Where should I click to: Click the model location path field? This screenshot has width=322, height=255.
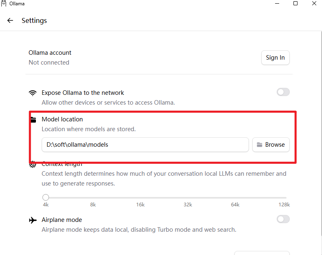[145, 145]
